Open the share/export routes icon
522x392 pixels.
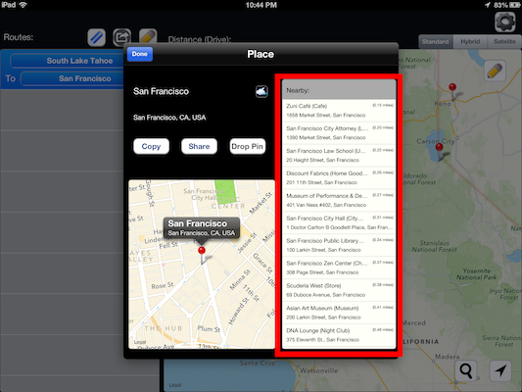121,37
